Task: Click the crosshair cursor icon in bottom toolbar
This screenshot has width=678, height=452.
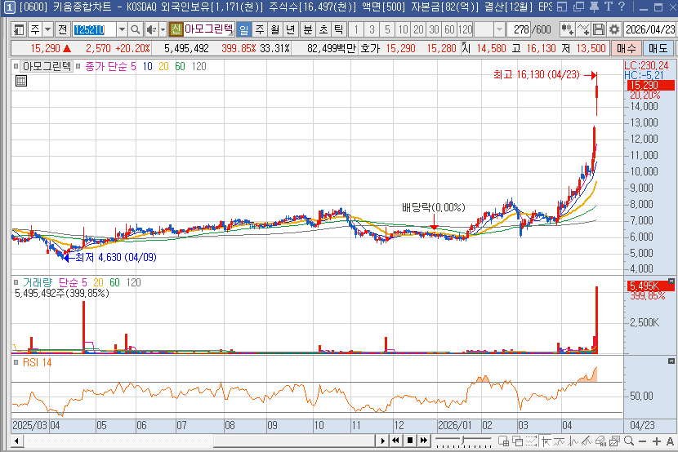Action: click(x=546, y=441)
